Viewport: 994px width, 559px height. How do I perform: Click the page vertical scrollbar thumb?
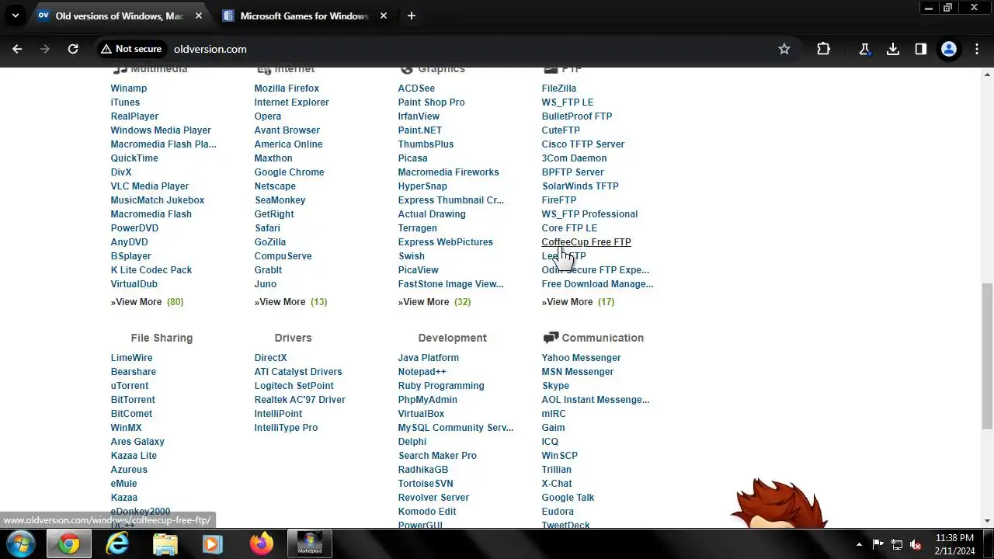pyautogui.click(x=987, y=356)
